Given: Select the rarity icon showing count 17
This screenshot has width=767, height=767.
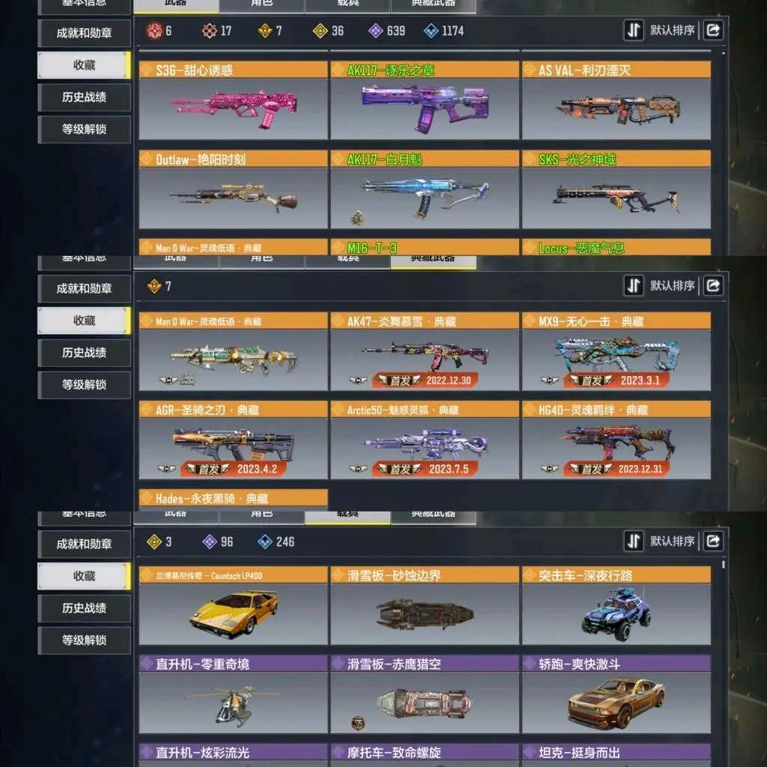Looking at the screenshot, I should pos(210,31).
